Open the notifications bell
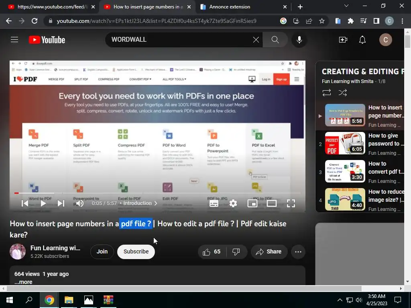The height and width of the screenshot is (308, 411). coord(362,40)
